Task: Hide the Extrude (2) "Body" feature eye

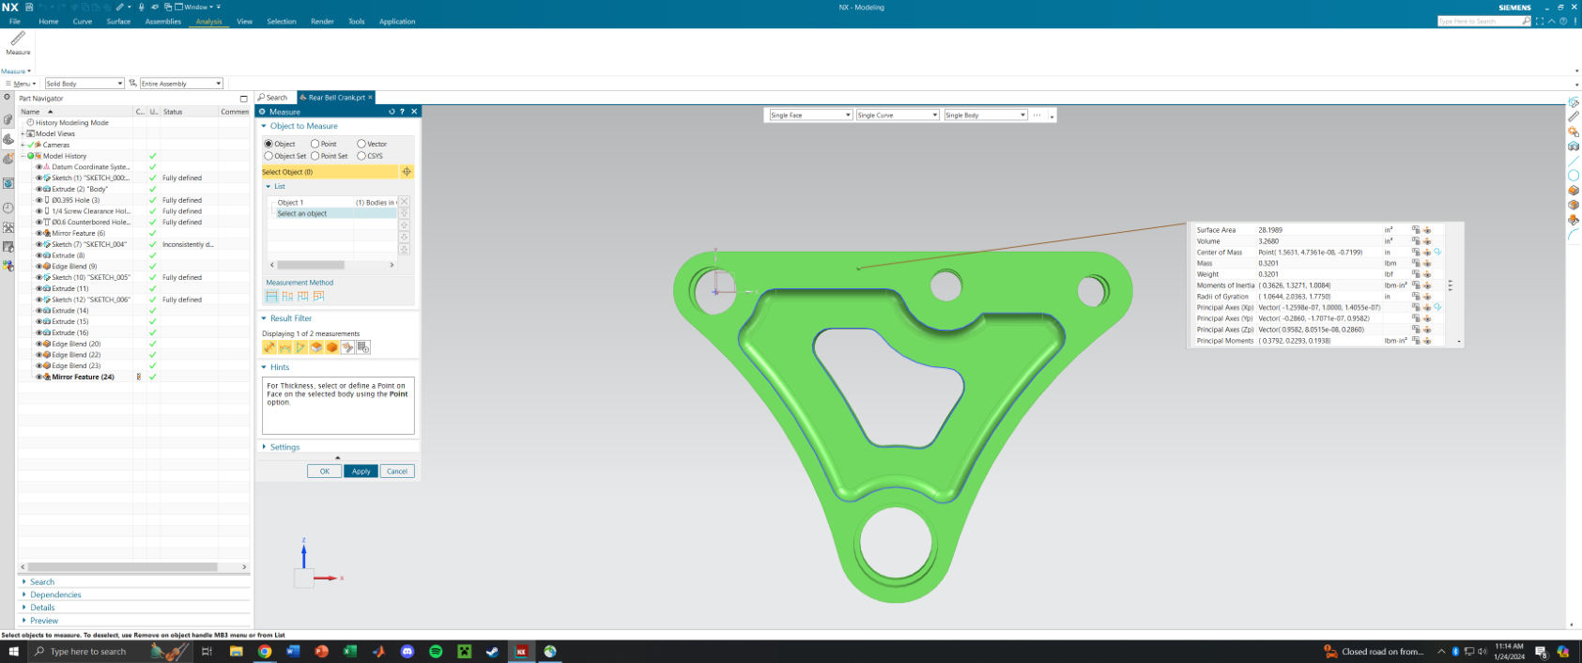Action: pyautogui.click(x=39, y=189)
